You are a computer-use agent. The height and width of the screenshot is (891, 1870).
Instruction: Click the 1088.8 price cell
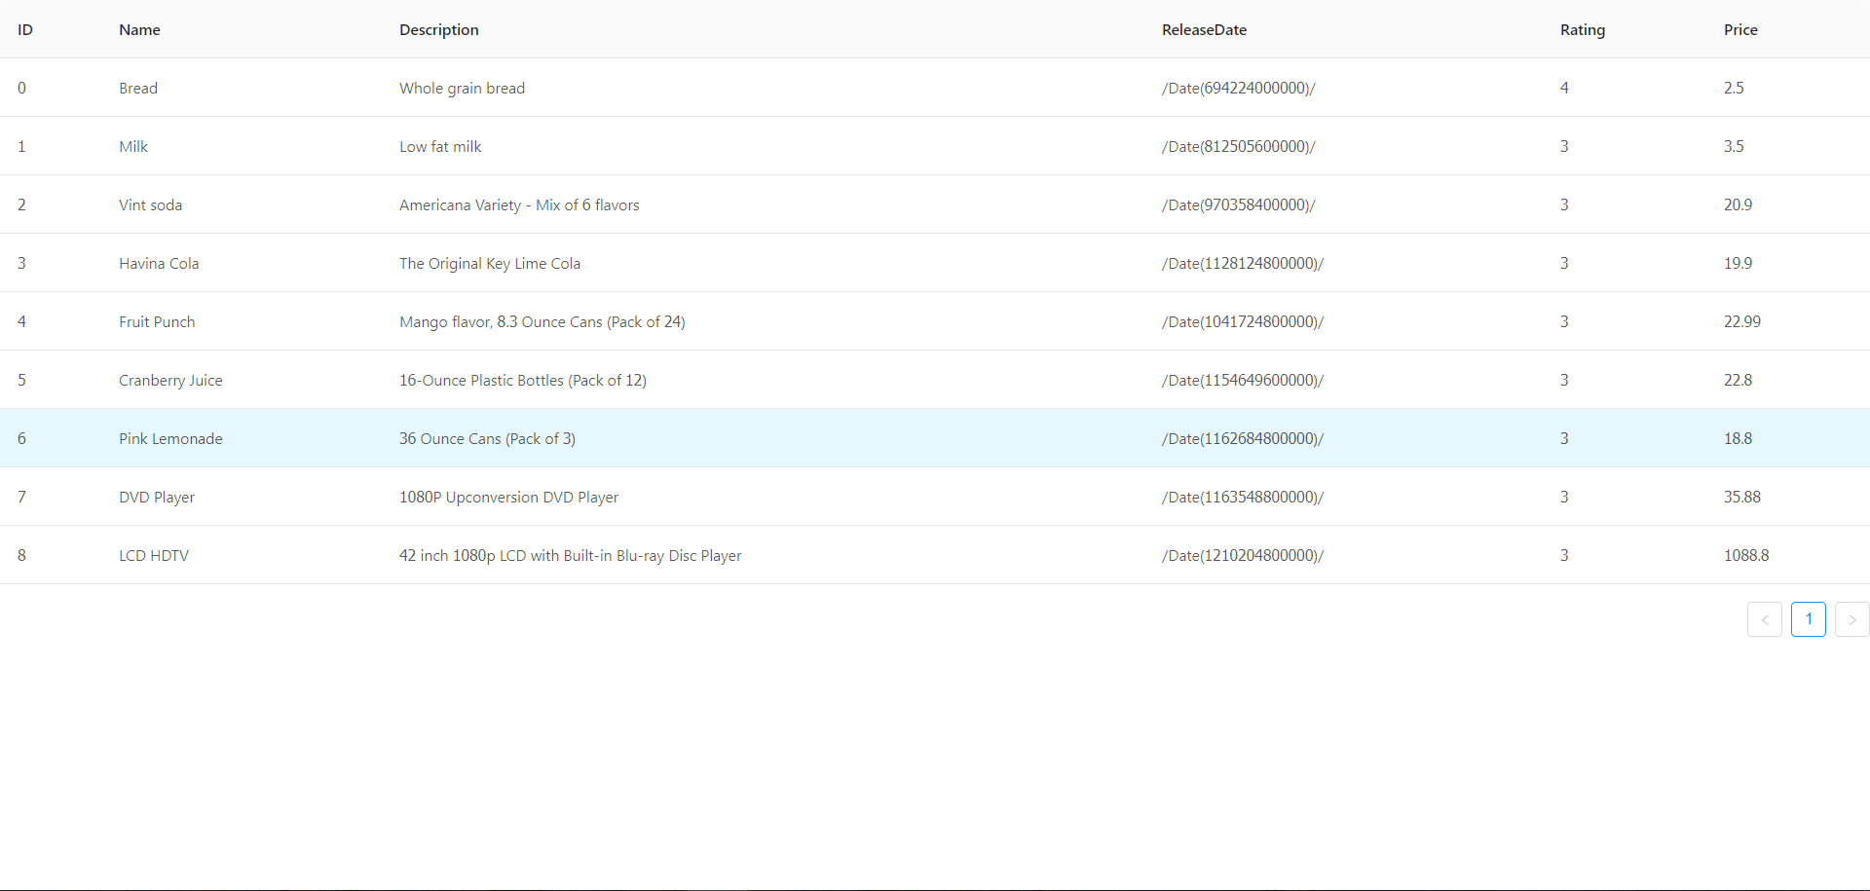tap(1745, 556)
